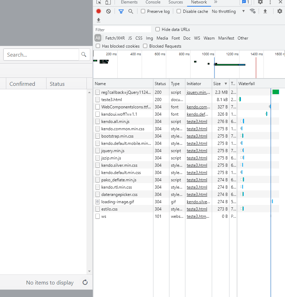Refresh the grid with reload icon

85,282
